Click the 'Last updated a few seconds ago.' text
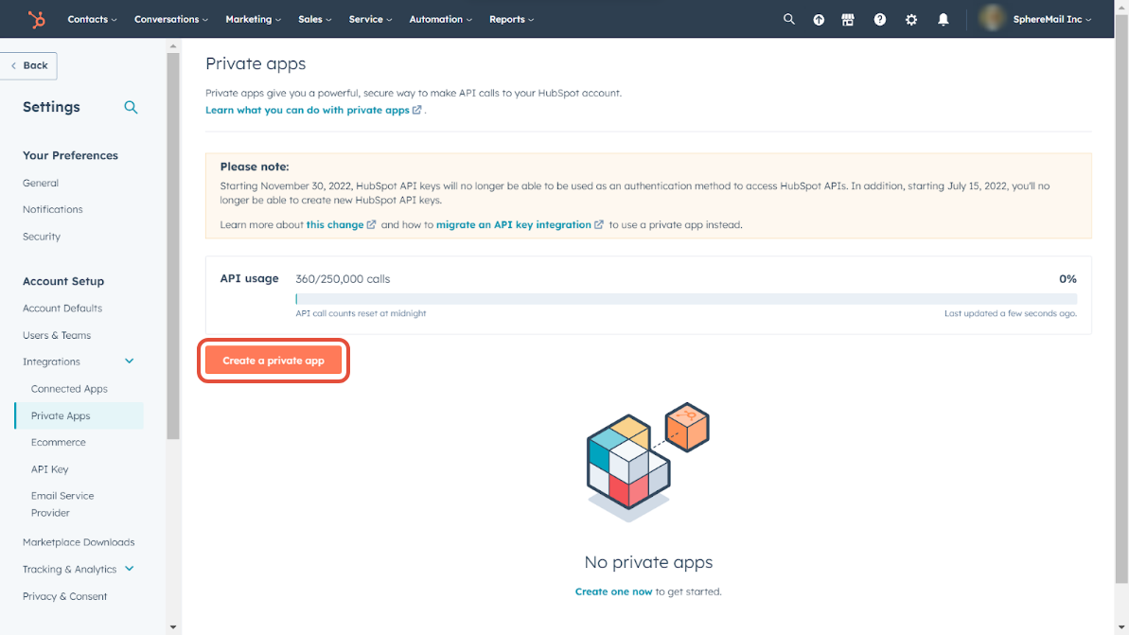Screen dimensions: 1129x635 (1010, 313)
